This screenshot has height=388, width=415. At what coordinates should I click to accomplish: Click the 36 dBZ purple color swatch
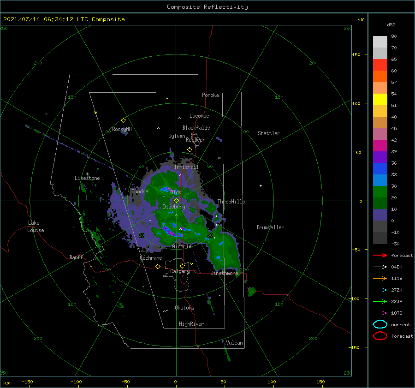[380, 157]
